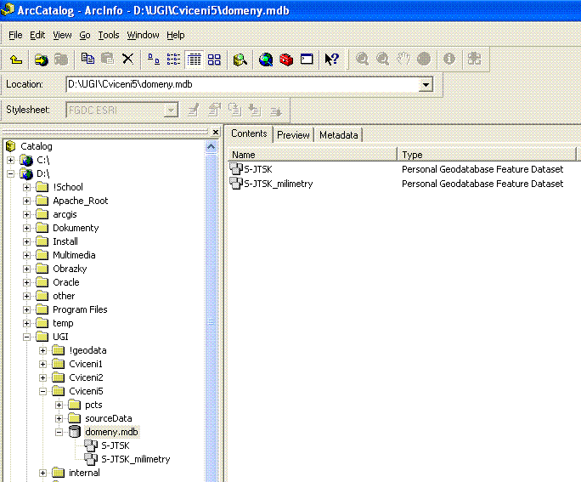The height and width of the screenshot is (482, 581).
Task: Expand the sourceData folder
Action: [59, 418]
